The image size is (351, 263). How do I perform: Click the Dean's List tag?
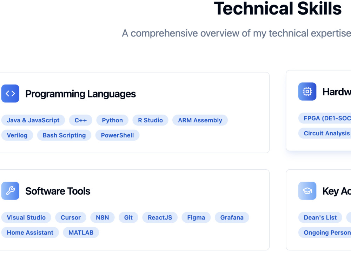point(320,217)
